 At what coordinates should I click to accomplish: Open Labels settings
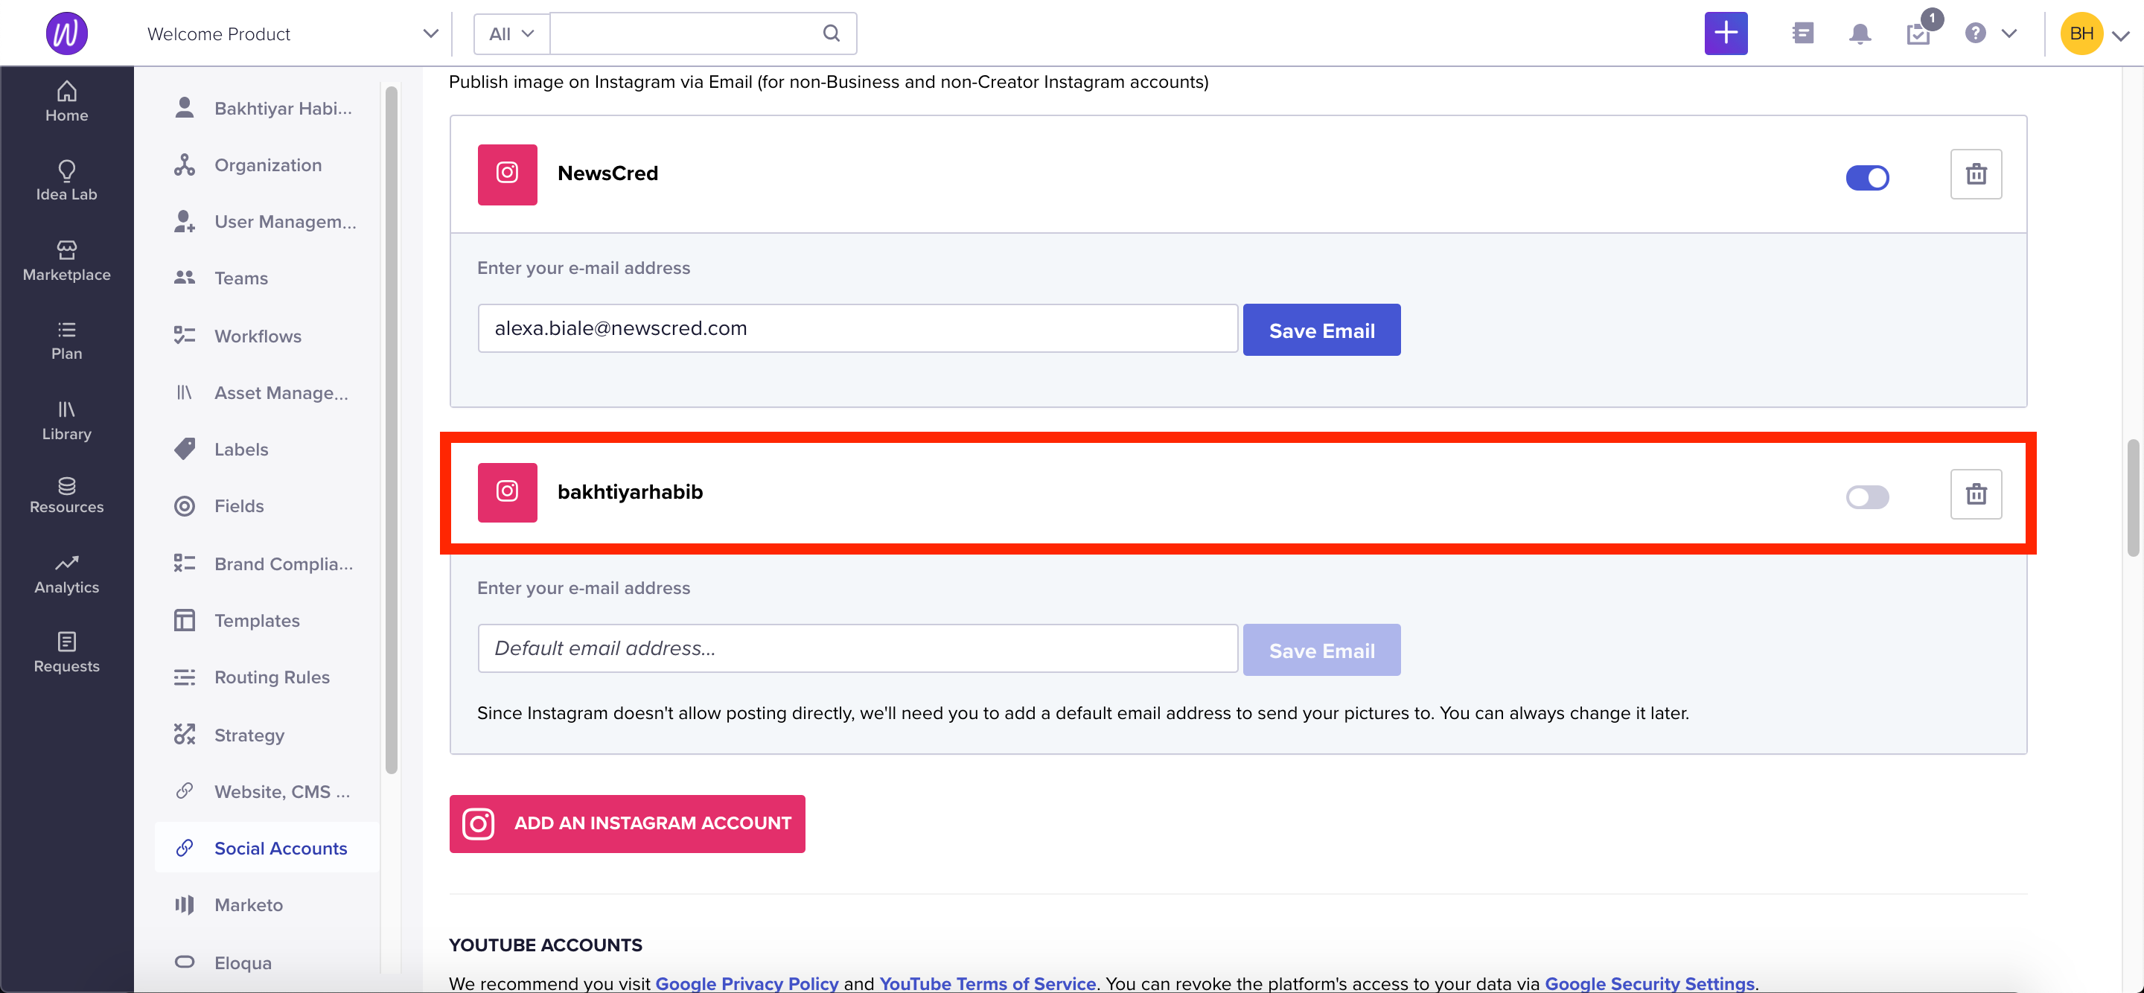pos(267,449)
